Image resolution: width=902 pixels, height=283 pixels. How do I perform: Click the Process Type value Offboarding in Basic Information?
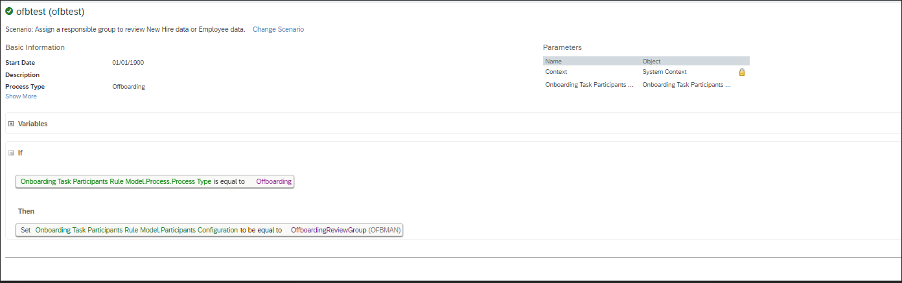tap(128, 87)
